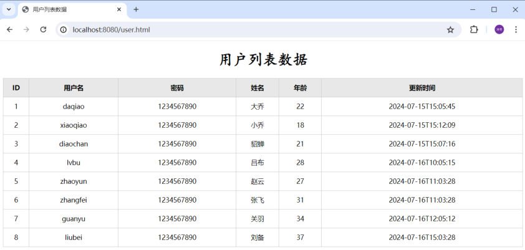The width and height of the screenshot is (525, 250).
Task: Click the browser forward arrow
Action: coord(26,30)
